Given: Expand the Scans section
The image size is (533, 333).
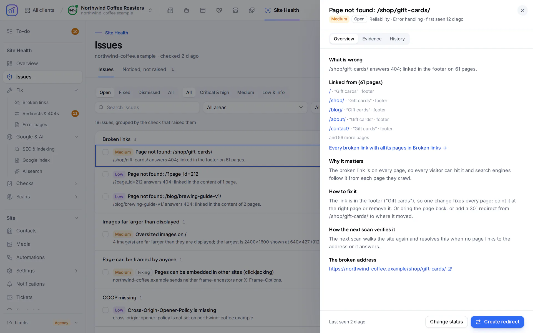Looking at the screenshot, I should pyautogui.click(x=76, y=197).
